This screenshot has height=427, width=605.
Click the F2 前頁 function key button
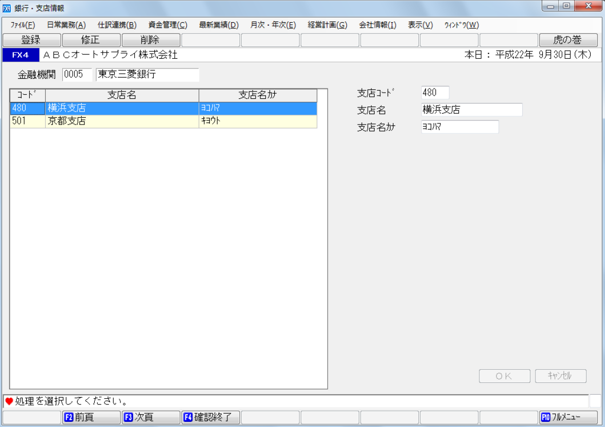pyautogui.click(x=91, y=417)
